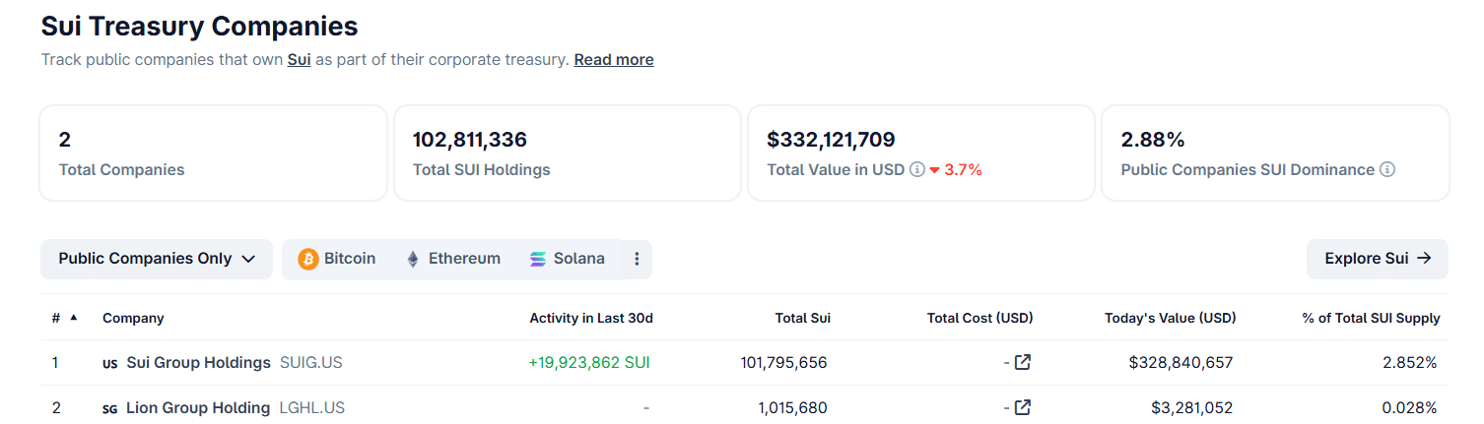1484x424 pixels.
Task: Click the Today's Value (USD) column header
Action: click(1171, 318)
